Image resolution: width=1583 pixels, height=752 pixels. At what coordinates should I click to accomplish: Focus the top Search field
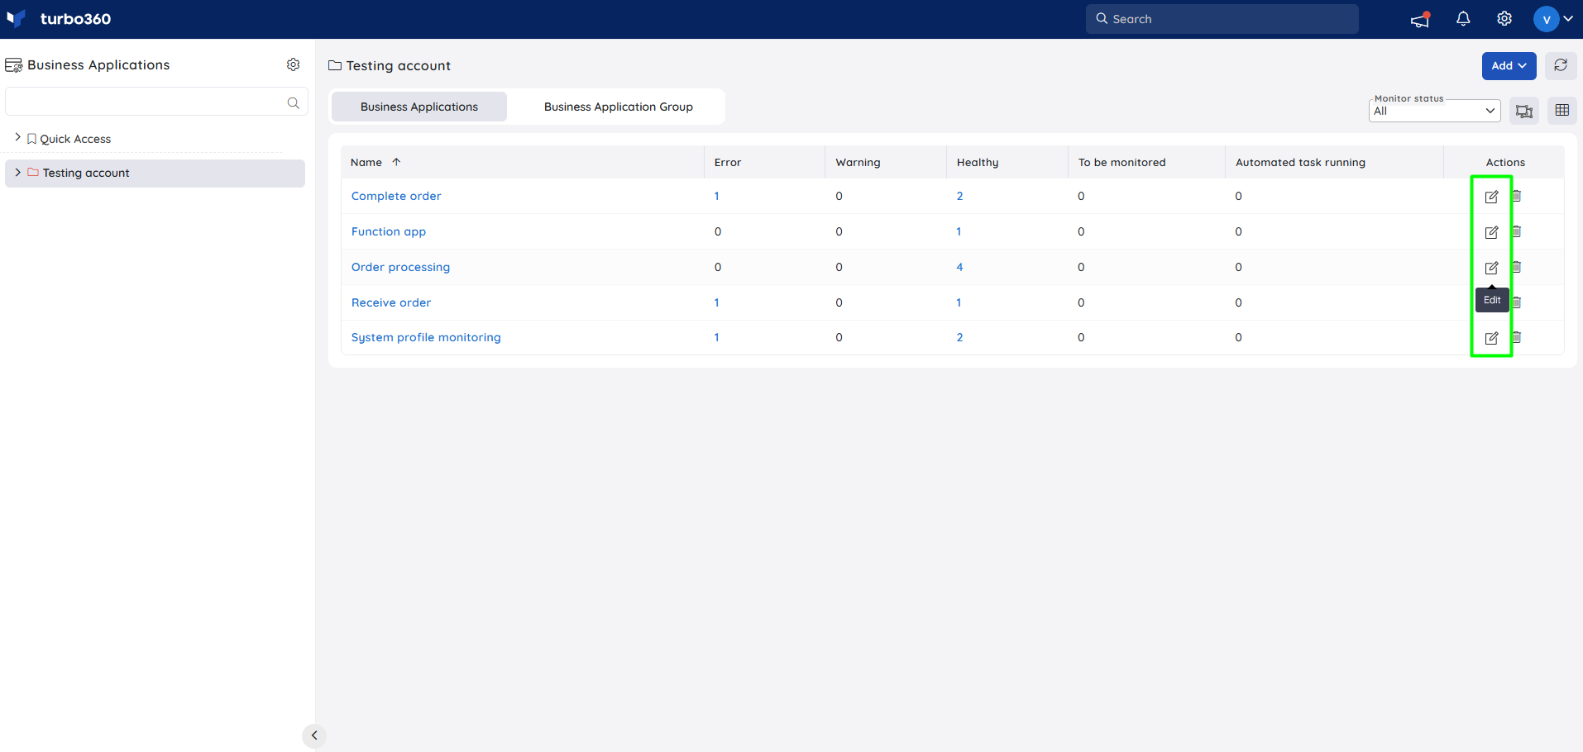click(x=1222, y=19)
